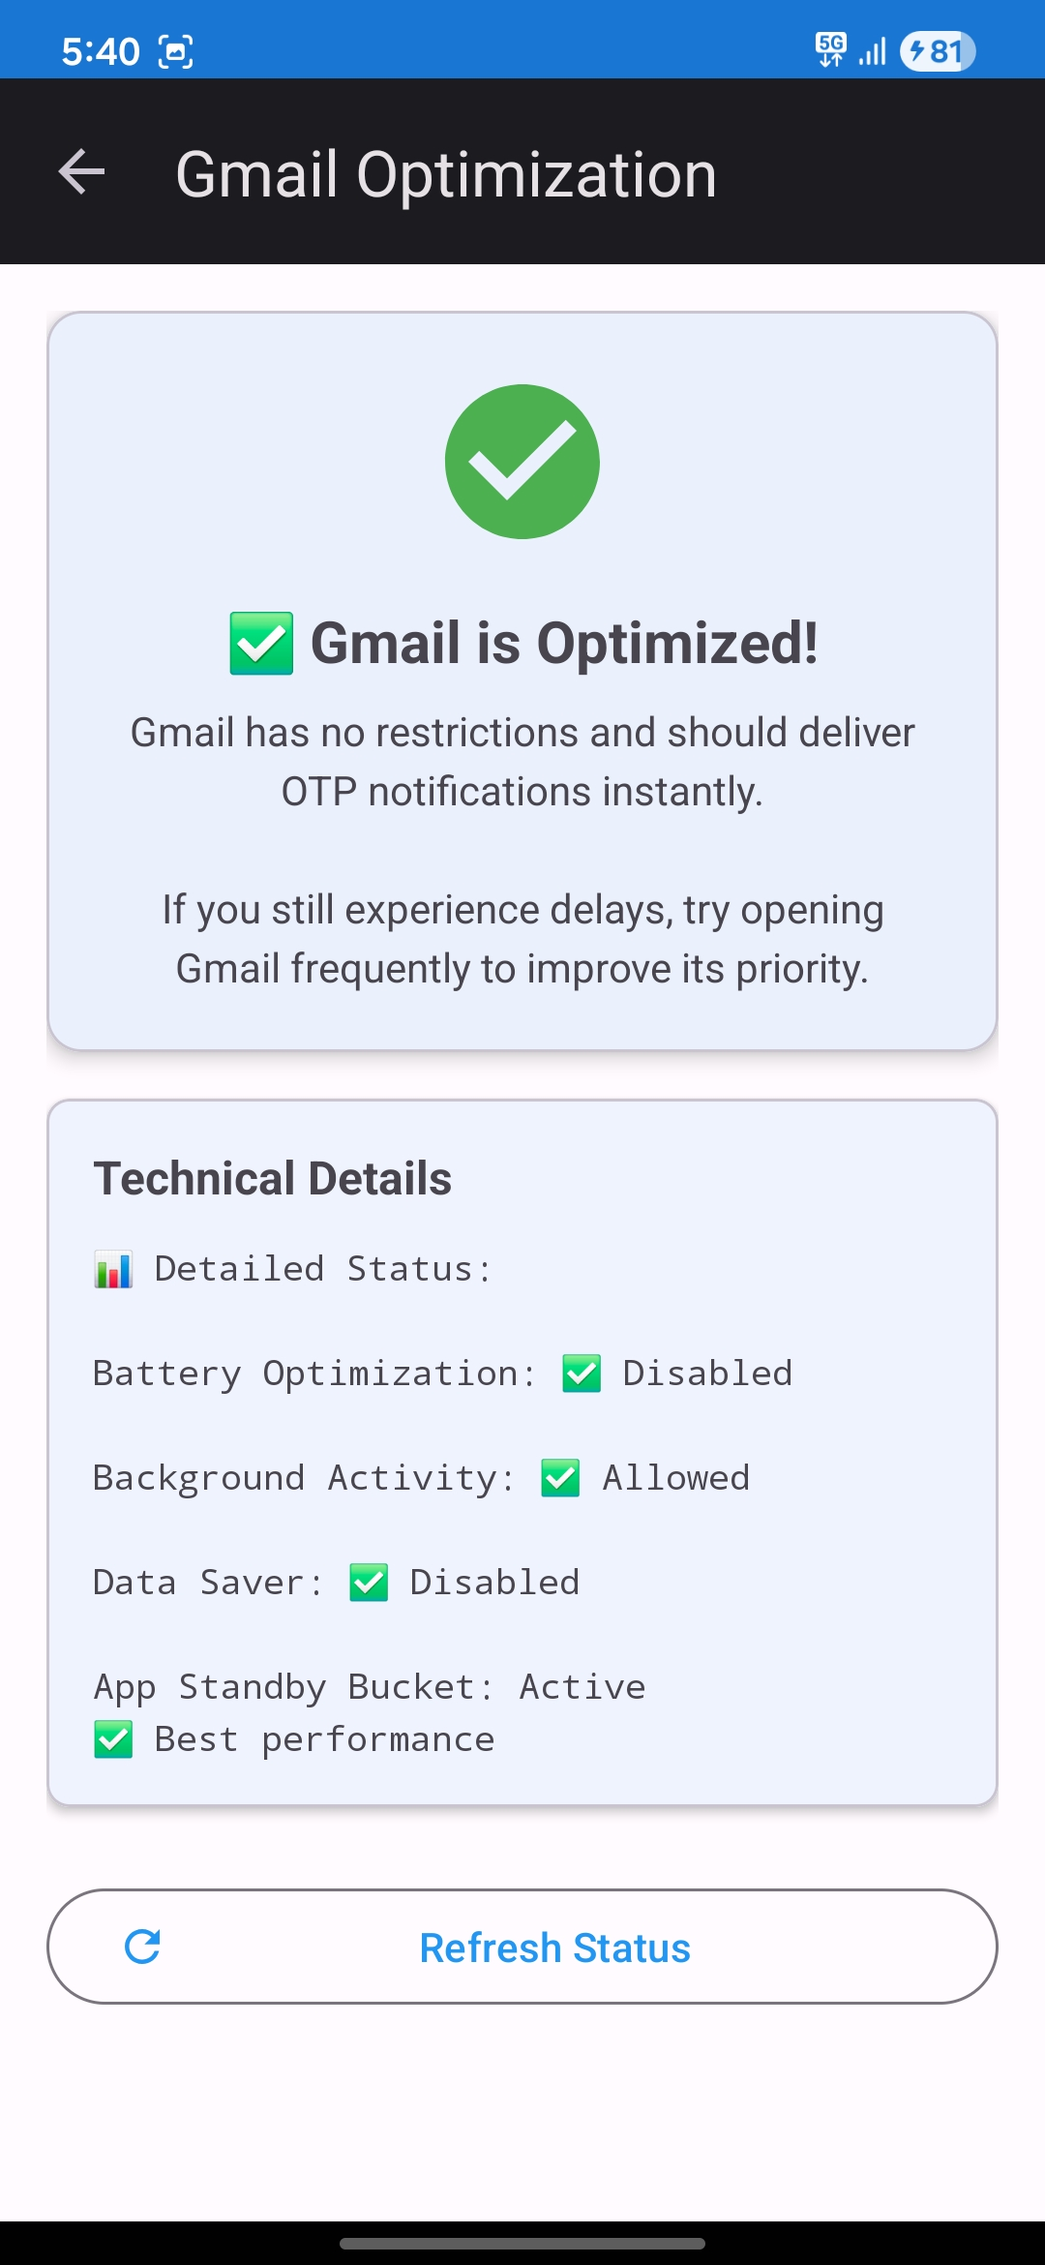This screenshot has height=2265, width=1045.
Task: Tap the App Standby Bucket Active text
Action: pos(370,1687)
